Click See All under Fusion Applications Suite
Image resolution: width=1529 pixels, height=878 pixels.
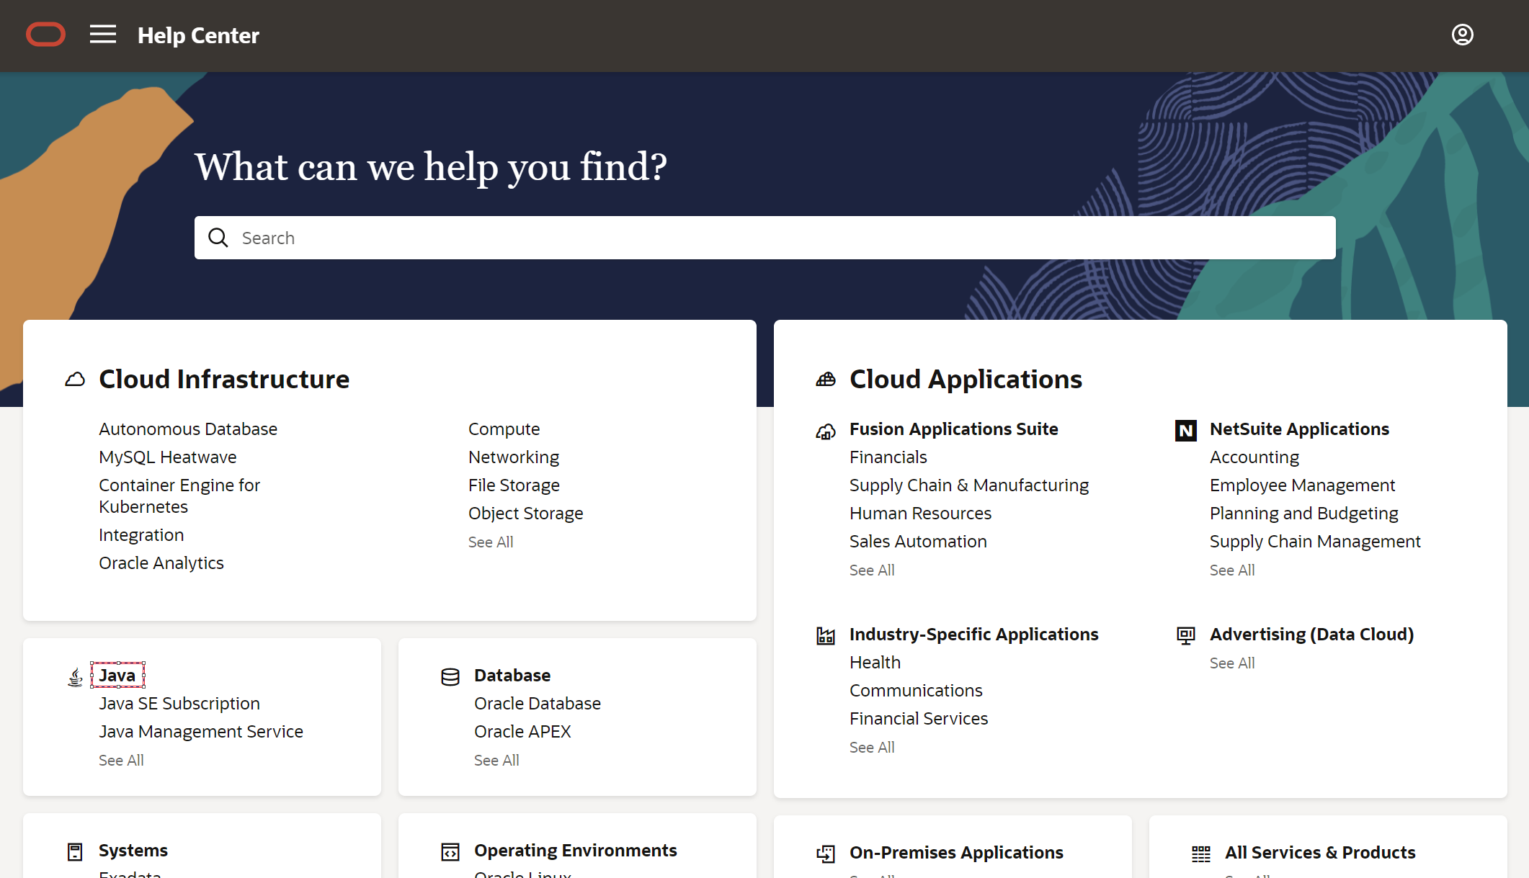tap(872, 570)
